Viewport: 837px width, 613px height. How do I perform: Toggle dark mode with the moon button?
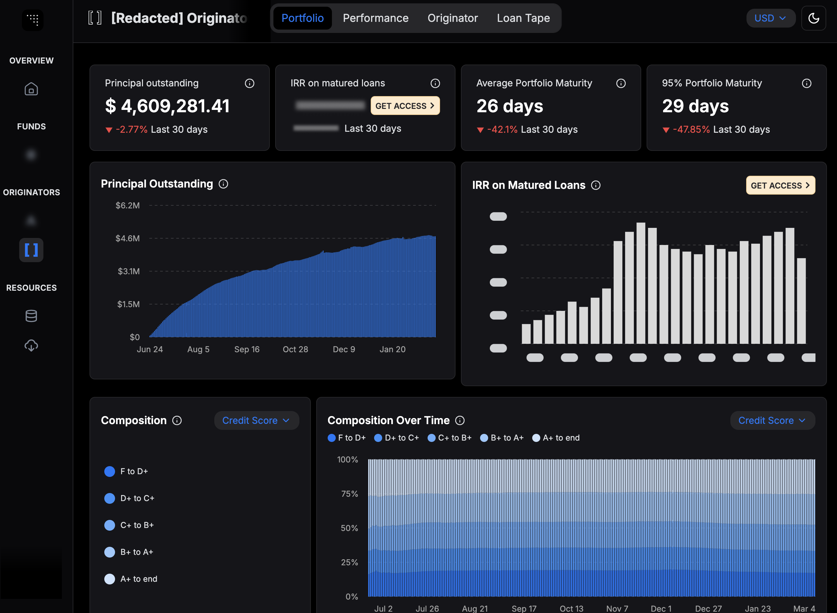(x=813, y=18)
